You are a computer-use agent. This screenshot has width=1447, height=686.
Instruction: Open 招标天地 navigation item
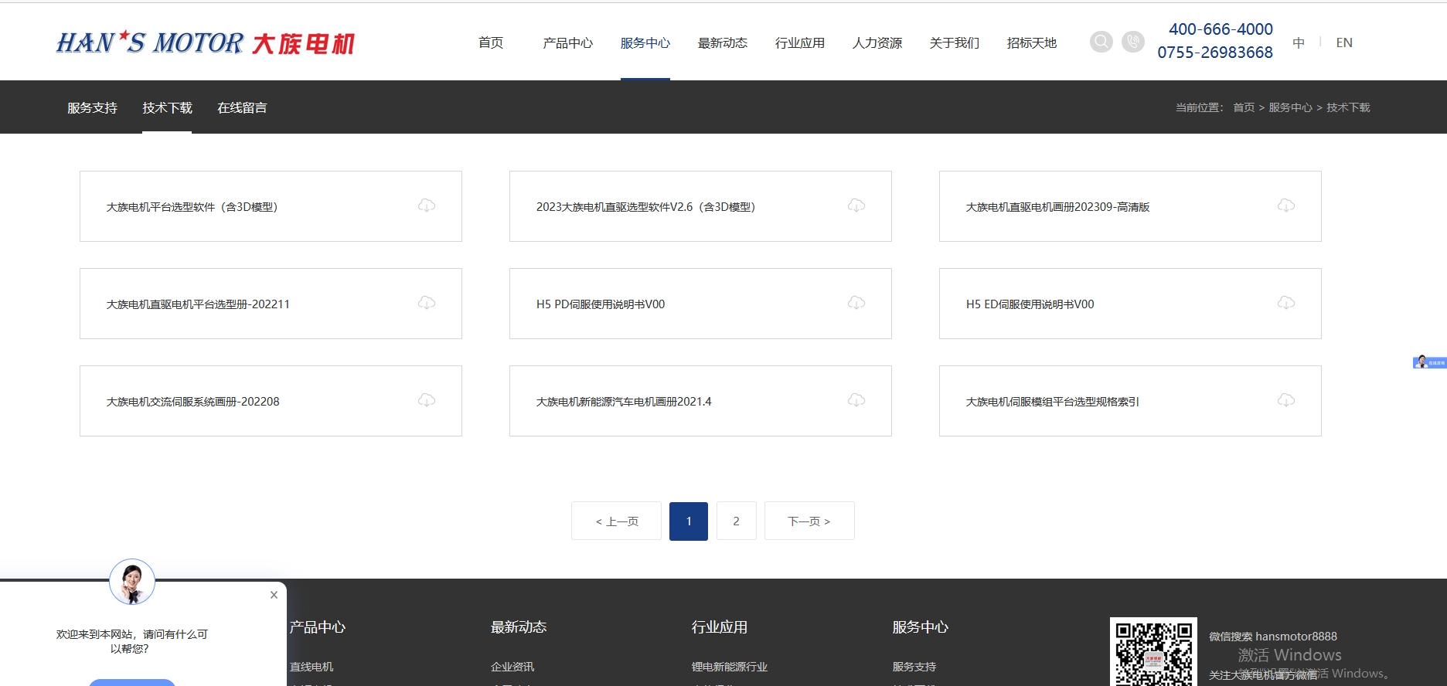pyautogui.click(x=1032, y=42)
